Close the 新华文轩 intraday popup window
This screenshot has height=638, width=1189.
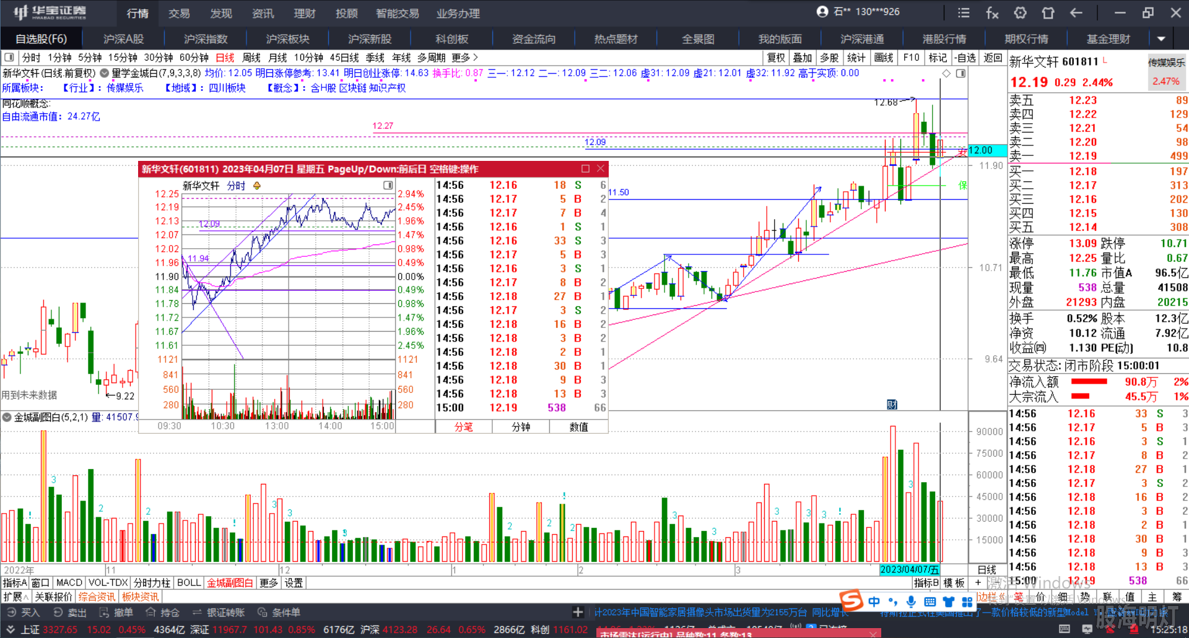tap(601, 169)
